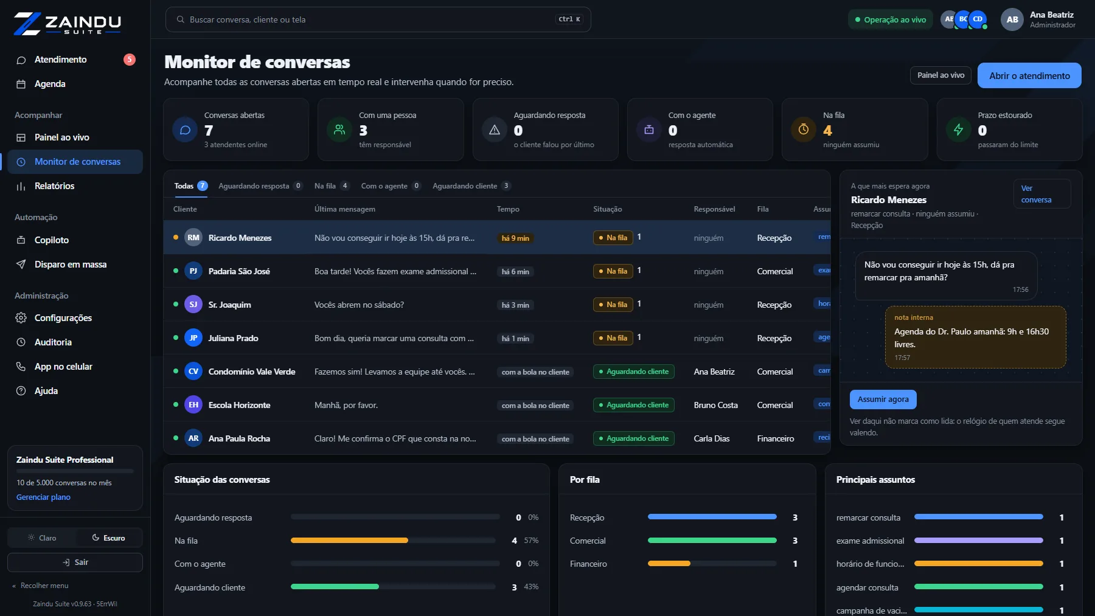Open Ajuda help icon

click(21, 391)
